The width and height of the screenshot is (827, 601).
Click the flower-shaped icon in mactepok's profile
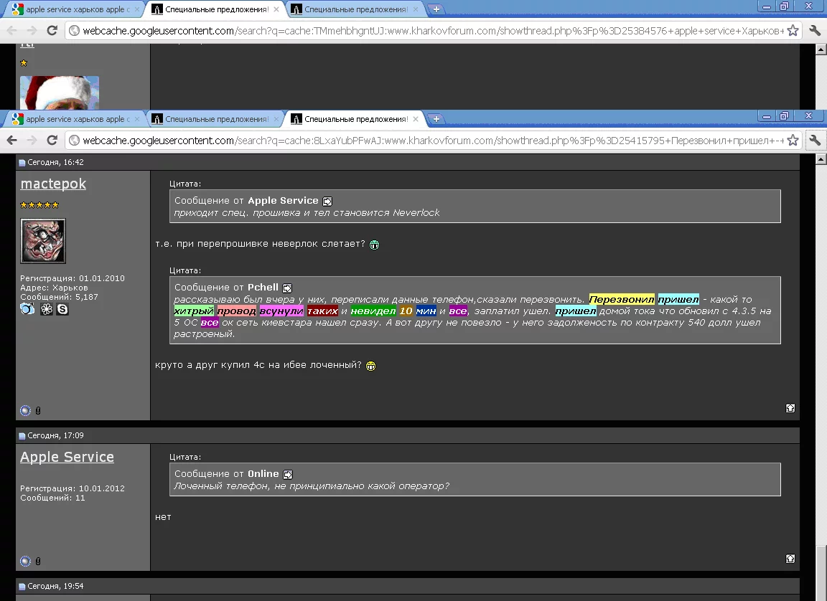pos(47,309)
